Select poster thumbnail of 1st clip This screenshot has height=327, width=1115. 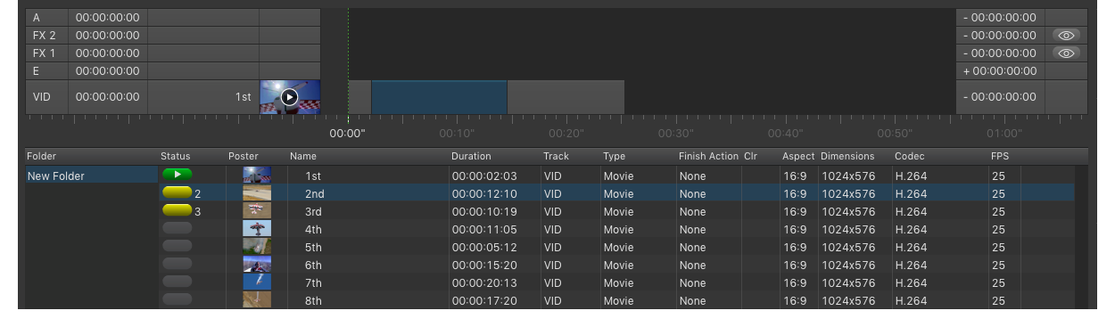coord(257,176)
